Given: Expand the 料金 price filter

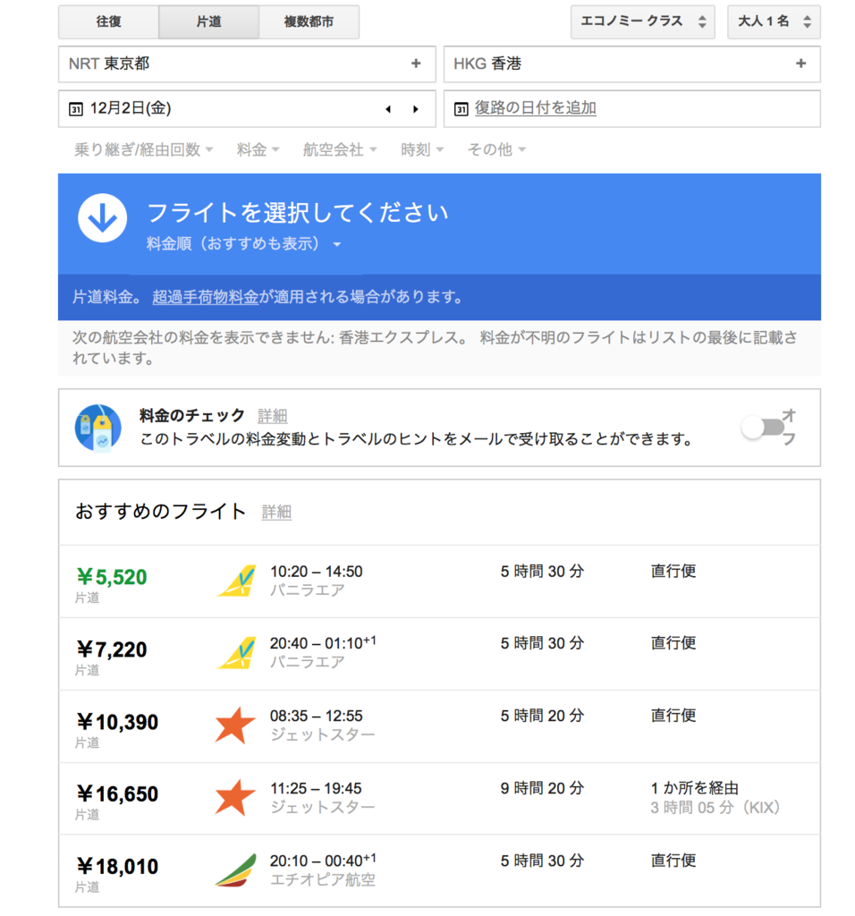Looking at the screenshot, I should (x=258, y=150).
